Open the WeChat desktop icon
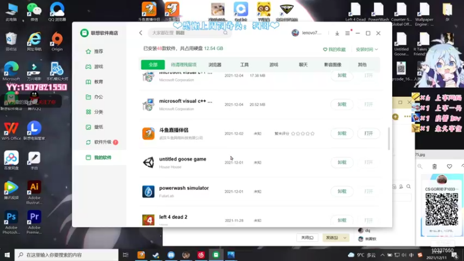The width and height of the screenshot is (464, 261). [34, 12]
